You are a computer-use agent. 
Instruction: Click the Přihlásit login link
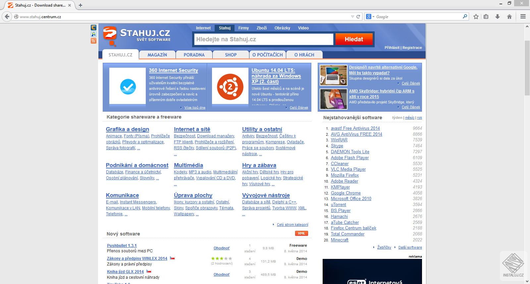point(392,48)
